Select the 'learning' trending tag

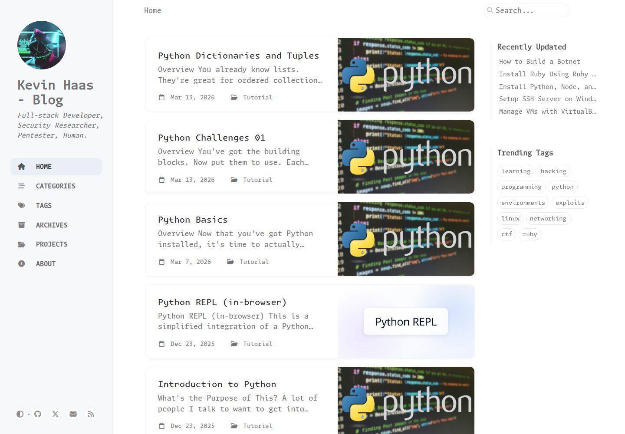516,171
